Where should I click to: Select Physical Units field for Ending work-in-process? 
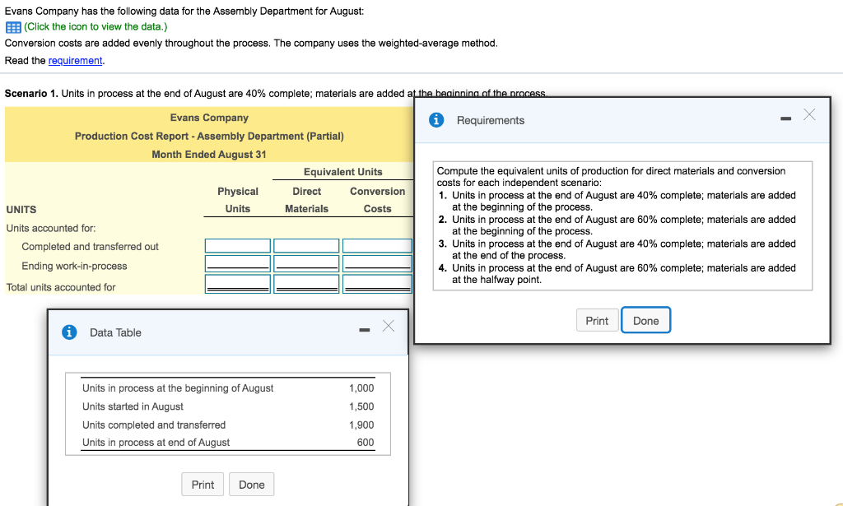(238, 264)
